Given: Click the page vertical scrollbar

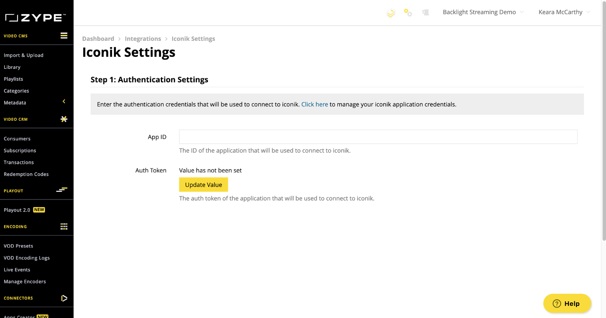Looking at the screenshot, I should 604,121.
